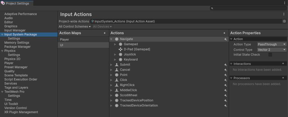Open Script Execution Order settings
Viewport: 288px width, 117px height.
click(x=21, y=80)
